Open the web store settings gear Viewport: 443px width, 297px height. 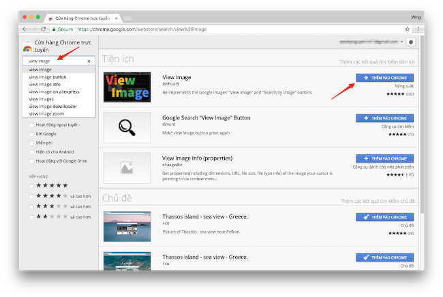coord(411,42)
